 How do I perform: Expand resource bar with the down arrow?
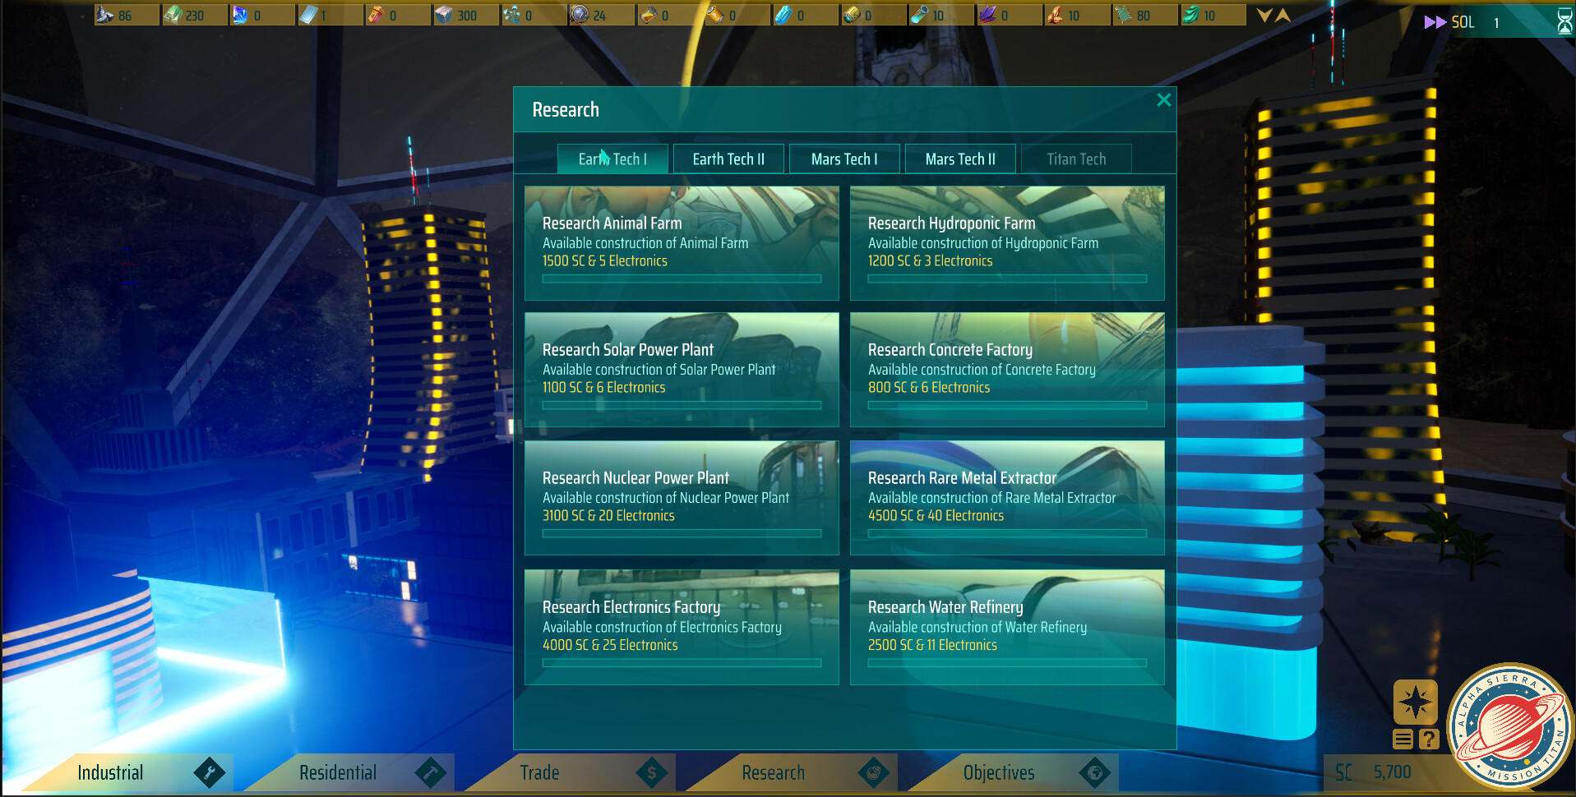1264,16
